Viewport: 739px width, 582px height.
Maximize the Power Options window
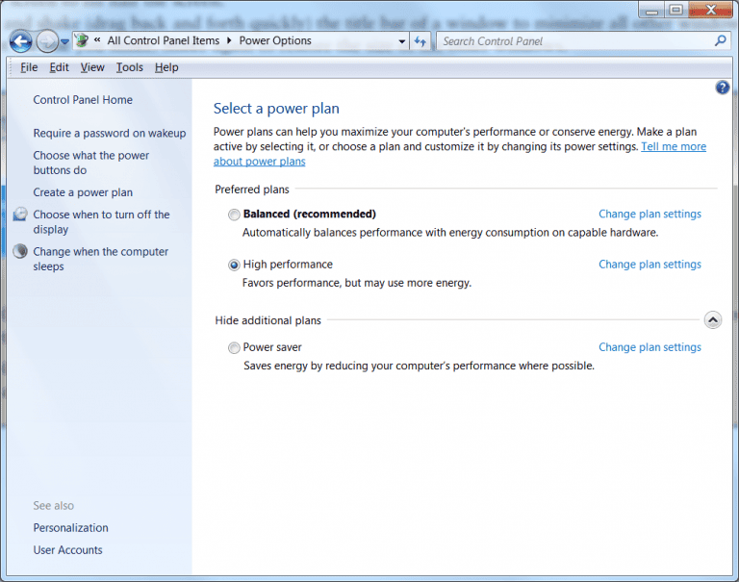[x=676, y=10]
